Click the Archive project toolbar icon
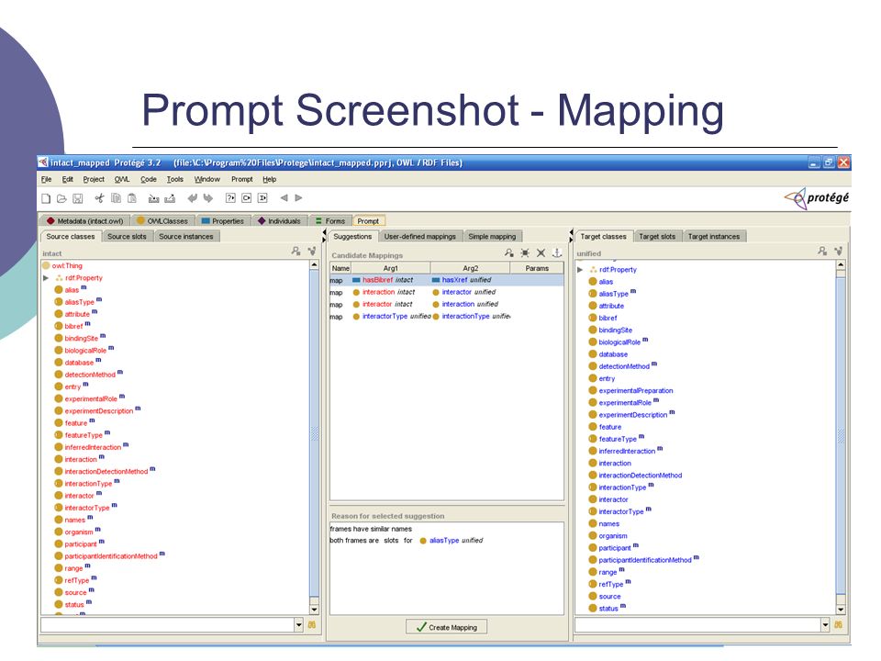The image size is (881, 661). click(x=153, y=198)
